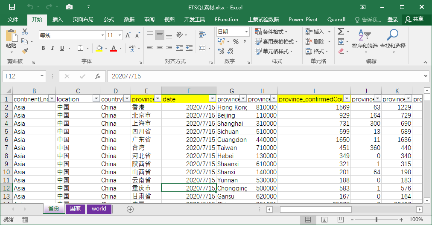Add a new sheet with plus icon
432x225 pixels.
pyautogui.click(x=130, y=209)
